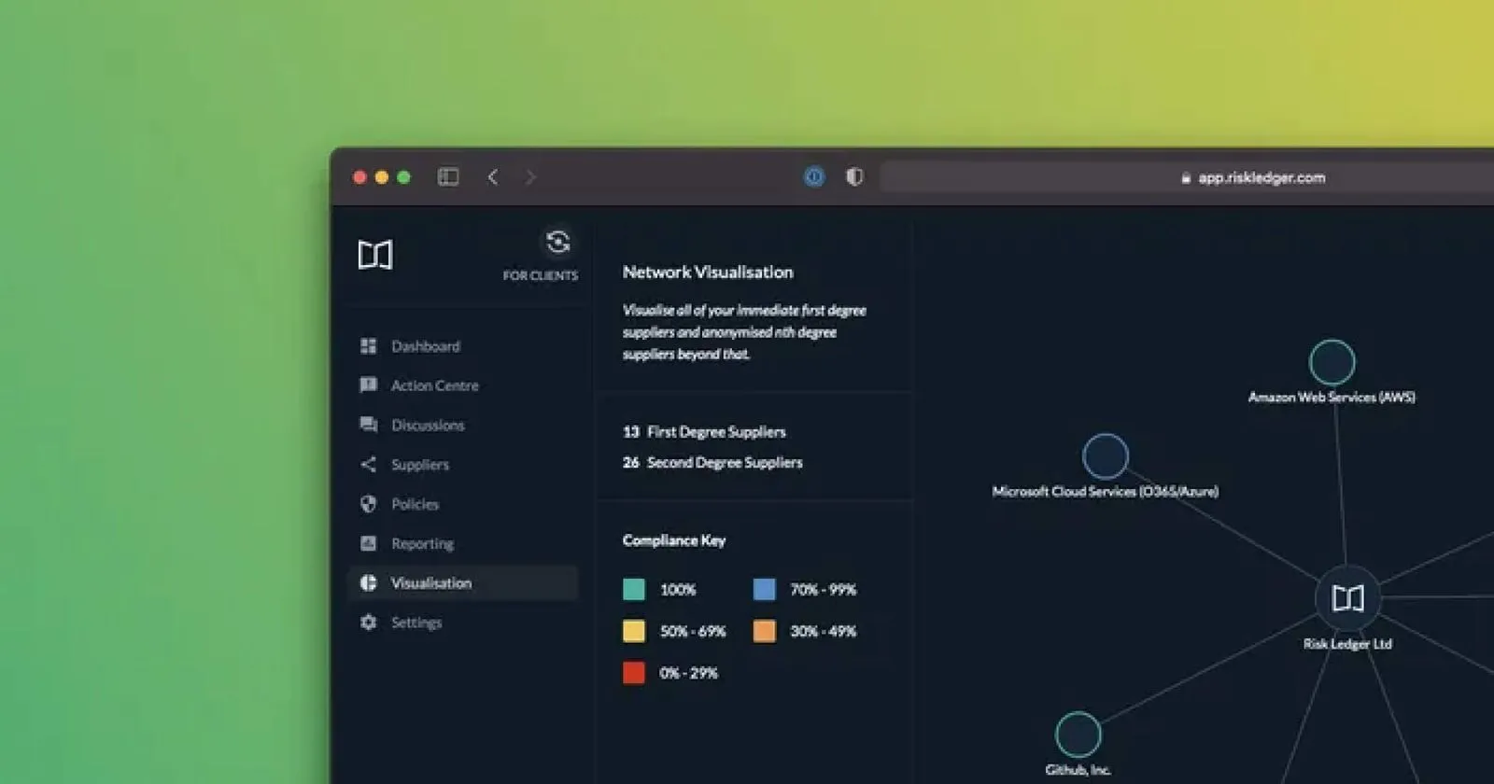Click the Github, Inc. label

(1078, 770)
